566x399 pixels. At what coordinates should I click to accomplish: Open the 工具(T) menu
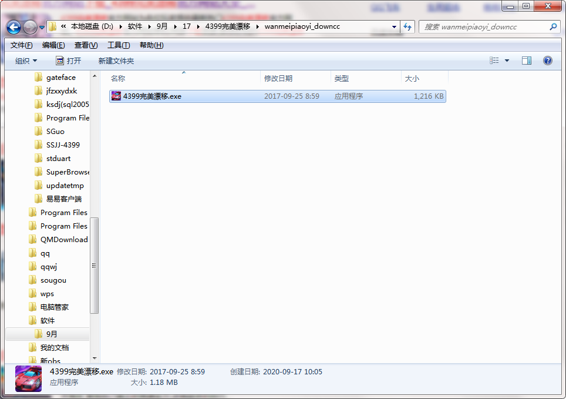pyautogui.click(x=119, y=45)
